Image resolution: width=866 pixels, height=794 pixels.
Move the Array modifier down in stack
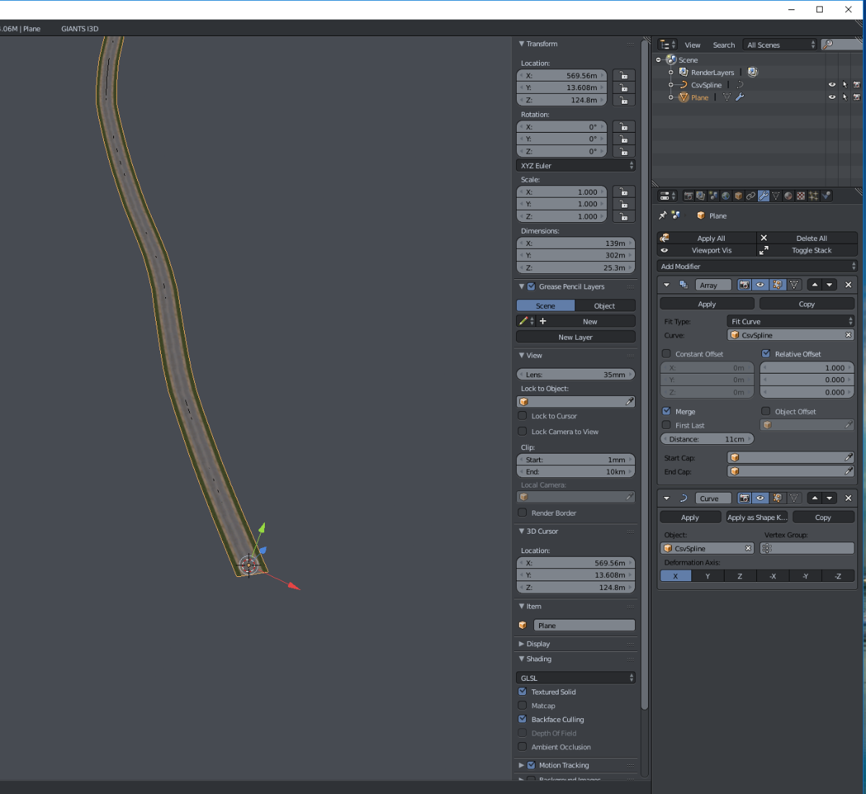(830, 285)
